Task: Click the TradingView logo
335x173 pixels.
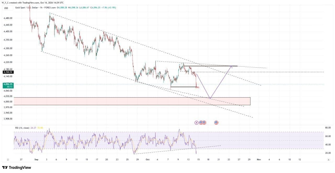Action: pyautogui.click(x=16, y=168)
